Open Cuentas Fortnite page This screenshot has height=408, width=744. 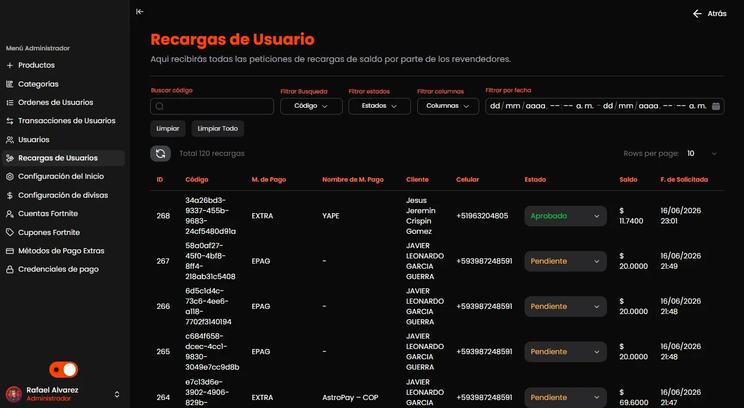click(62, 214)
